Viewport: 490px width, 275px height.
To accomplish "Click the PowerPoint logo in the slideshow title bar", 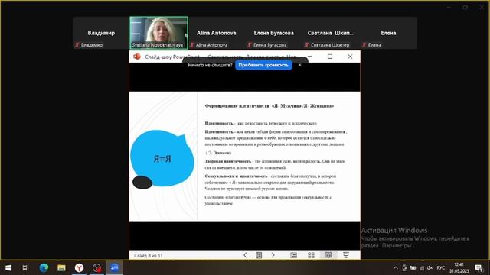I will (137, 57).
